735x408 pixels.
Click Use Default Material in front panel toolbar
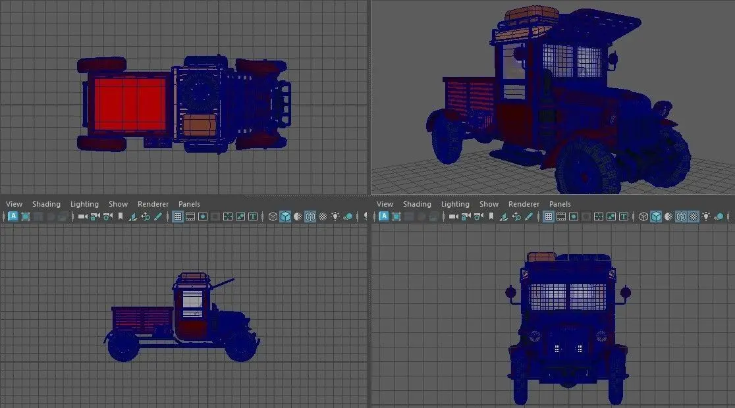click(x=668, y=217)
